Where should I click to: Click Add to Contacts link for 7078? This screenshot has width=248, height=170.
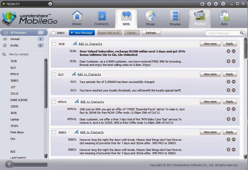[90, 44]
